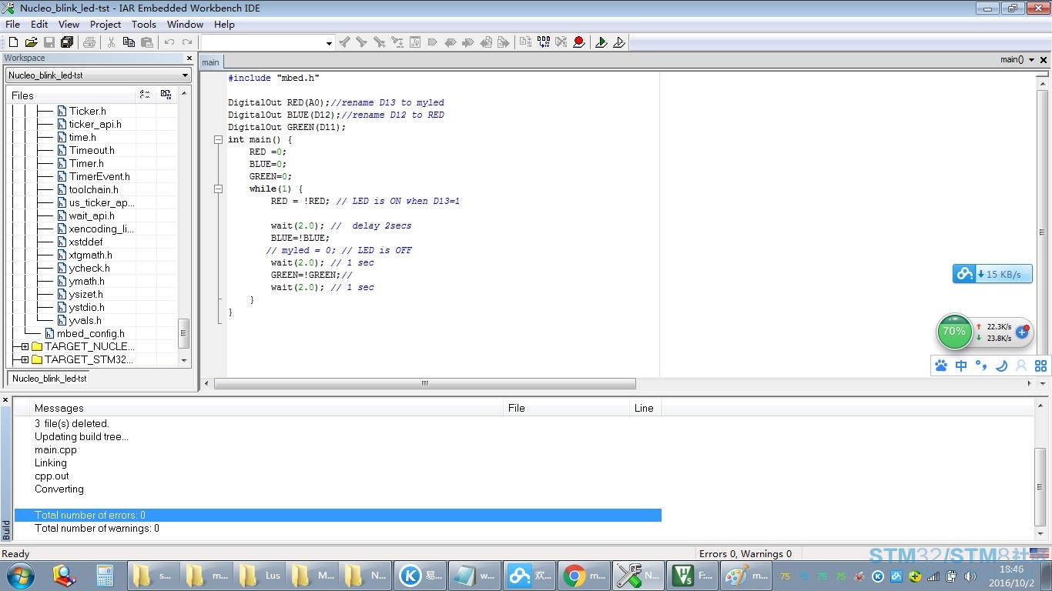Create a new document with toolbar icon
Screen dimensions: 1052x591
[x=13, y=42]
